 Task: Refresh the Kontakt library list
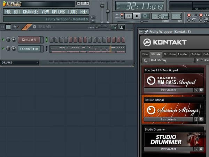tap(146, 60)
